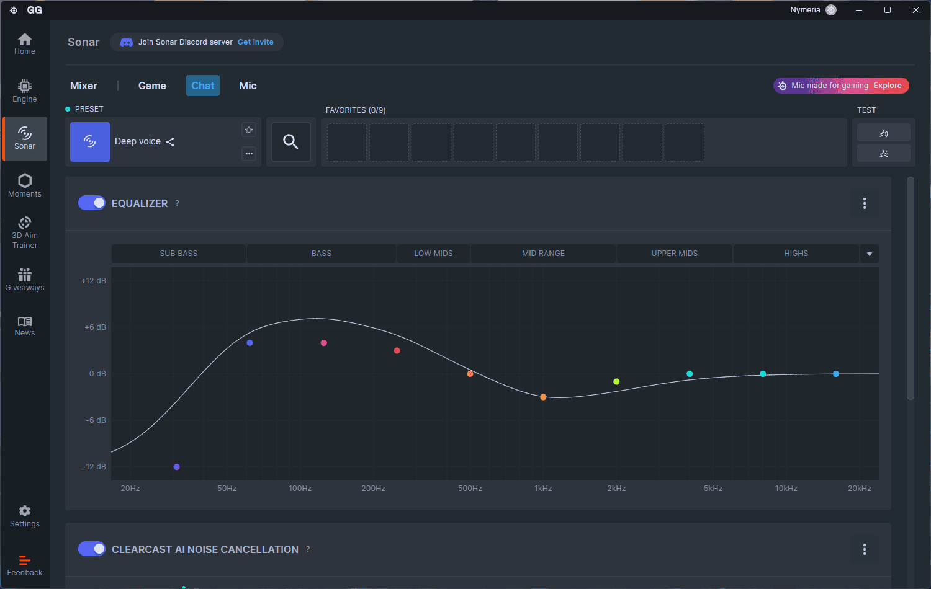Viewport: 931px width, 589px height.
Task: Open the Engine section
Action: click(25, 91)
